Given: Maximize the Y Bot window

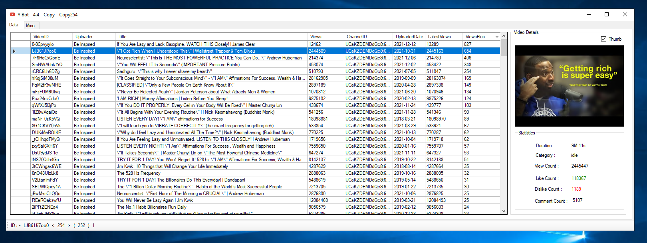Looking at the screenshot, I should point(607,14).
